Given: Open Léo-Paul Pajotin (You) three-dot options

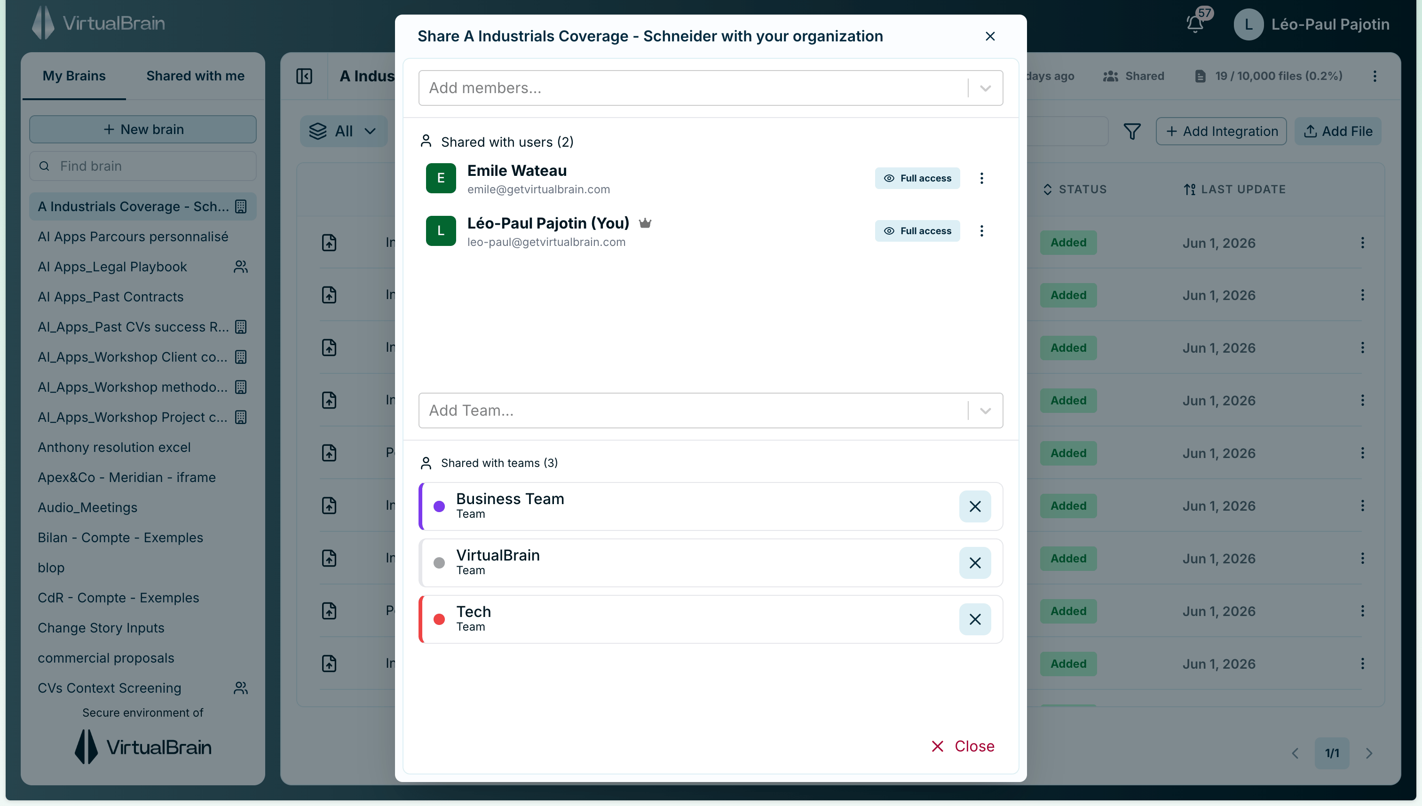Looking at the screenshot, I should pos(981,231).
